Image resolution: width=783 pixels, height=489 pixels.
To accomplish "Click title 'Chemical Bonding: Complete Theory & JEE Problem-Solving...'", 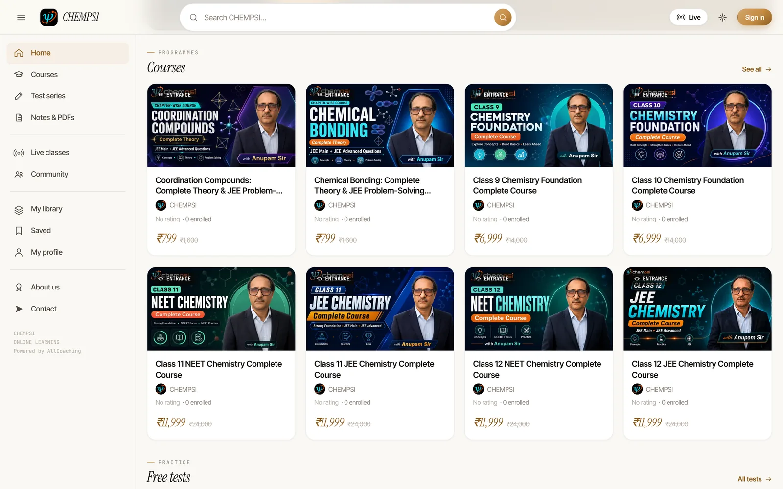I will coord(372,186).
